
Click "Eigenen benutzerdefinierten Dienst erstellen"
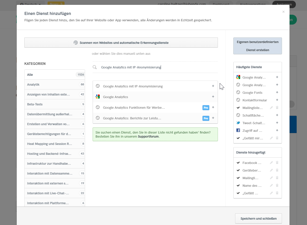point(257,46)
